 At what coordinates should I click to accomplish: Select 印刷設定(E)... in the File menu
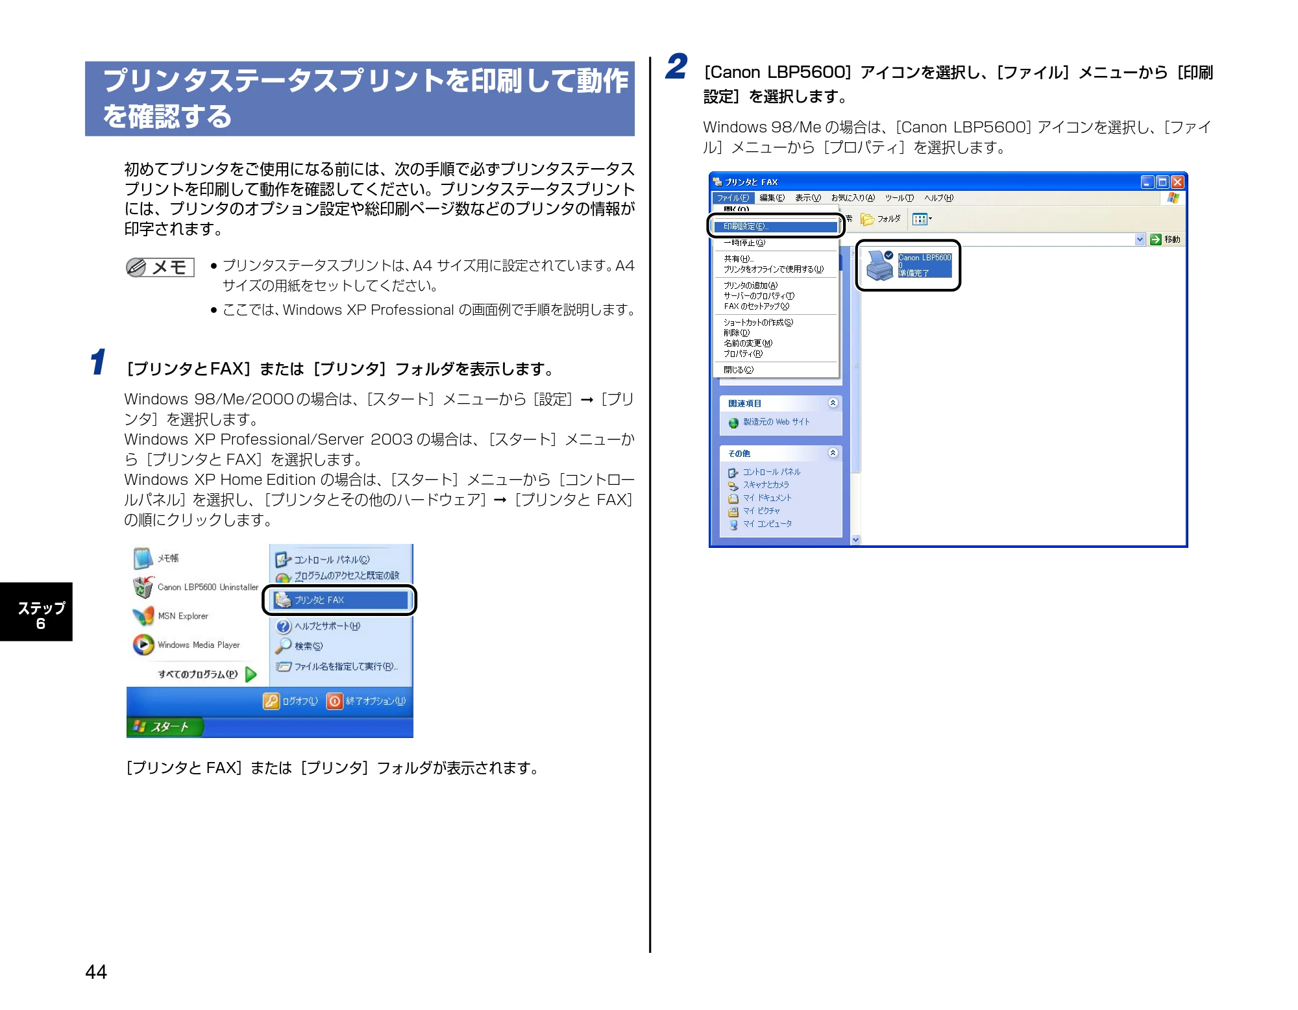click(776, 227)
